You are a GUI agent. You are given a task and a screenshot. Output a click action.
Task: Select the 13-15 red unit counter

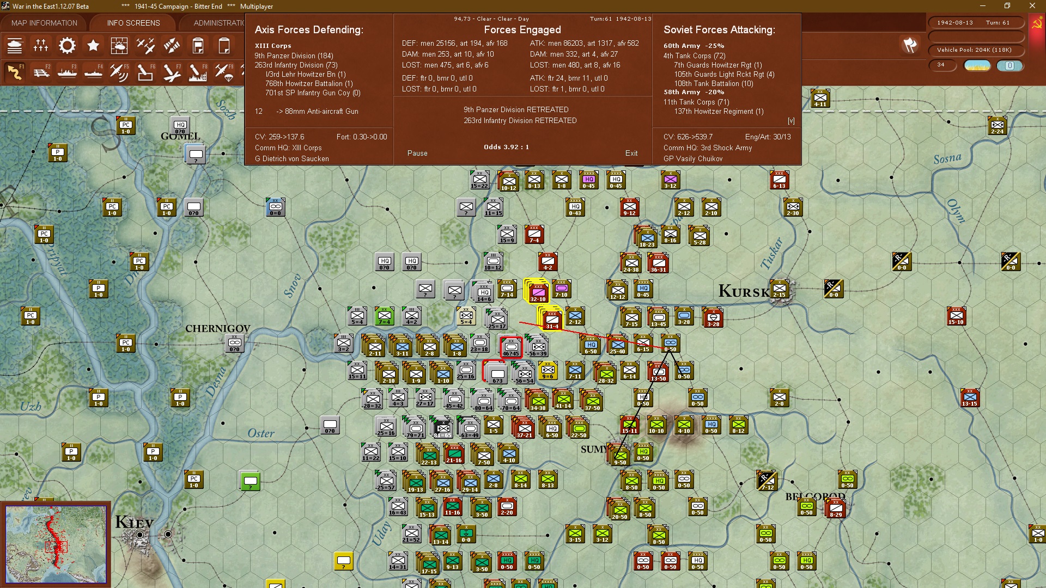pyautogui.click(x=970, y=397)
